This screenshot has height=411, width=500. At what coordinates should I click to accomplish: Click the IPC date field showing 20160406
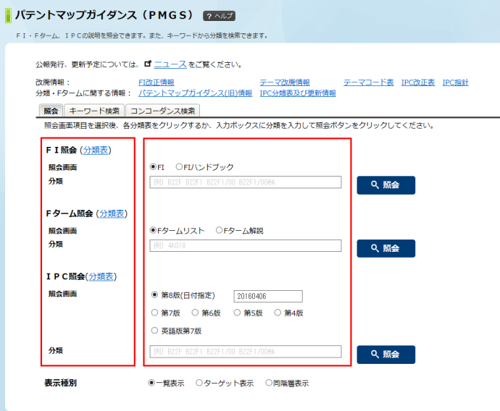tap(267, 296)
